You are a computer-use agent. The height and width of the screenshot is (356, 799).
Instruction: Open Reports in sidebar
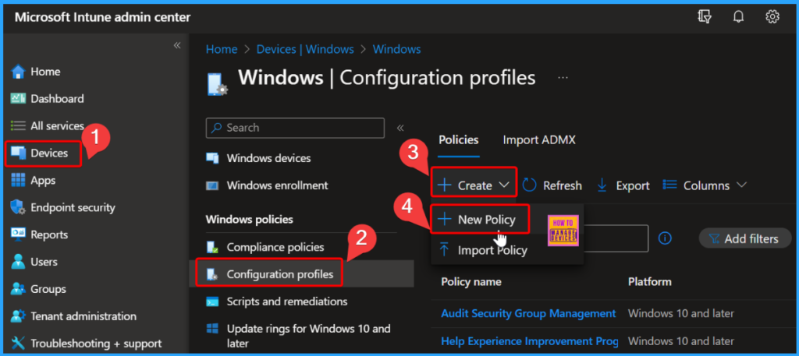click(x=49, y=235)
